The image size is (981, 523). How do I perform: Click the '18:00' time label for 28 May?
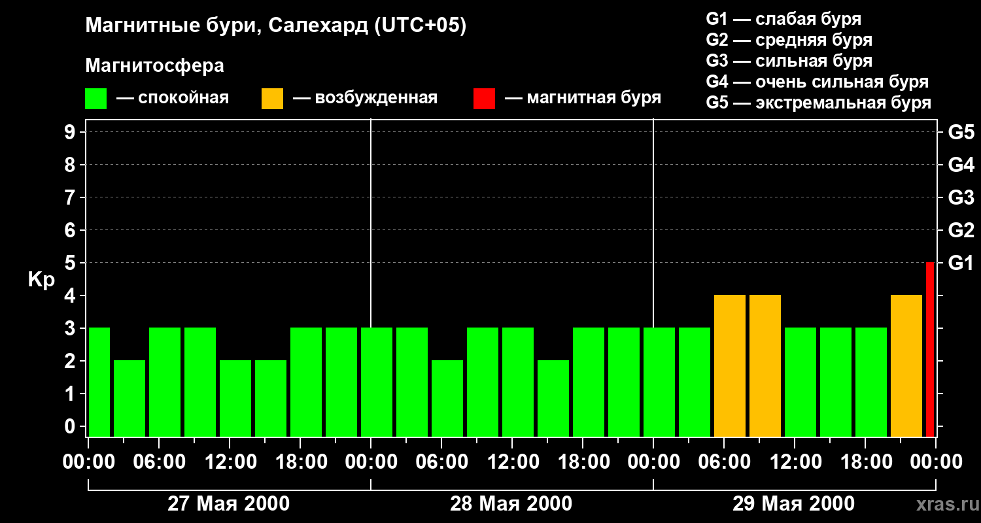tap(583, 462)
